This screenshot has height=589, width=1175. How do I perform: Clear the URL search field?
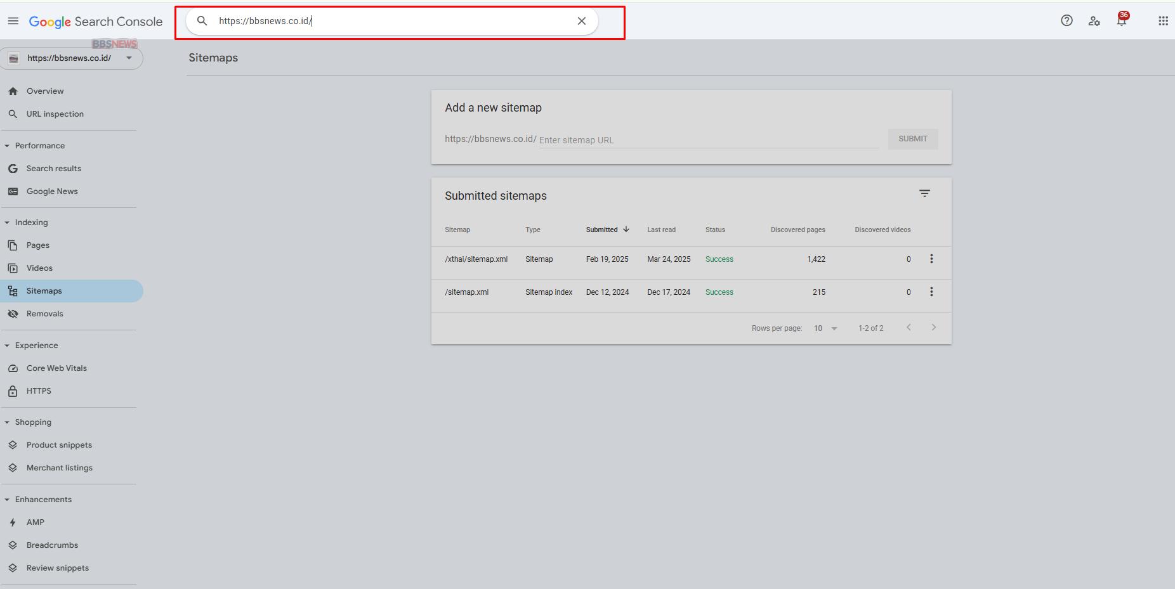point(581,21)
